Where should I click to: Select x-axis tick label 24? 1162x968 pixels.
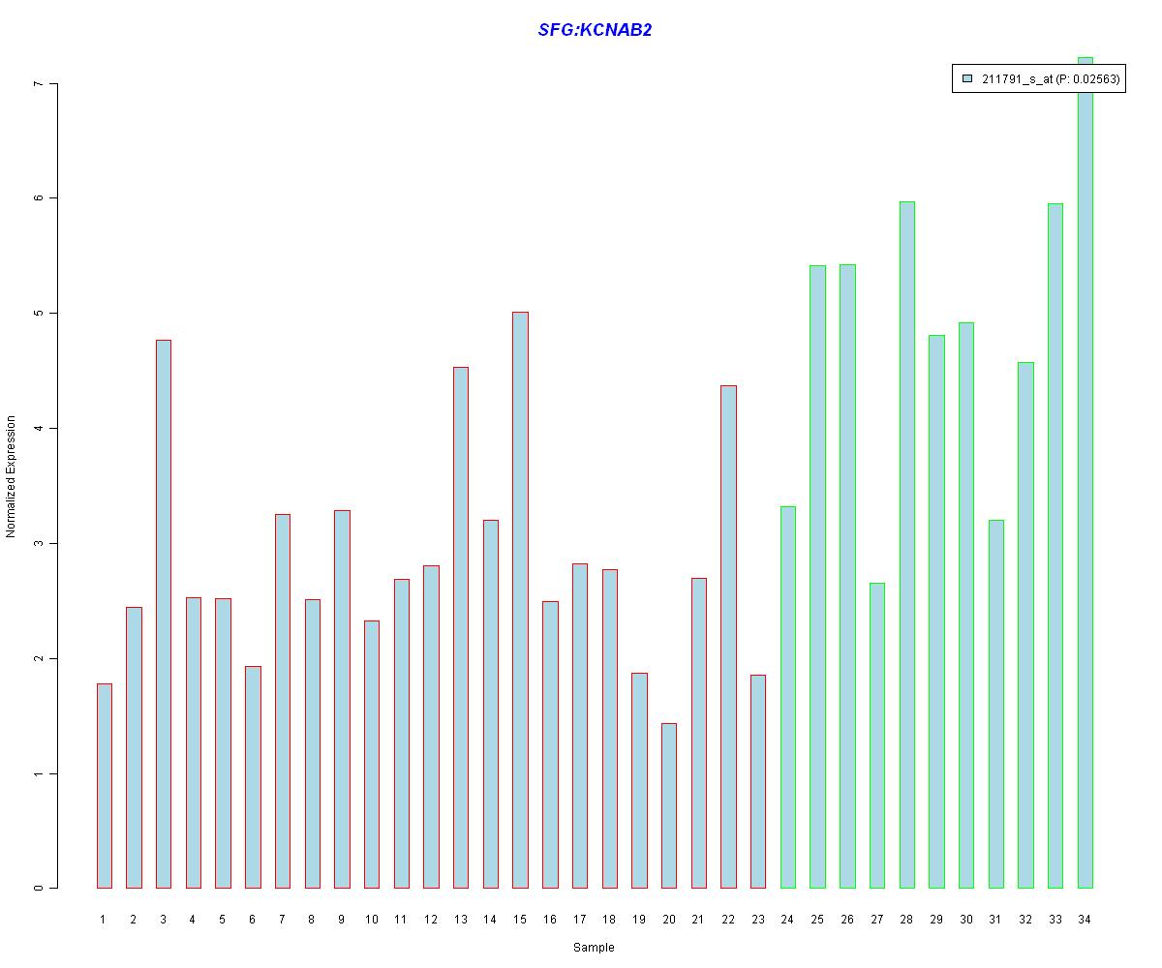tap(787, 920)
